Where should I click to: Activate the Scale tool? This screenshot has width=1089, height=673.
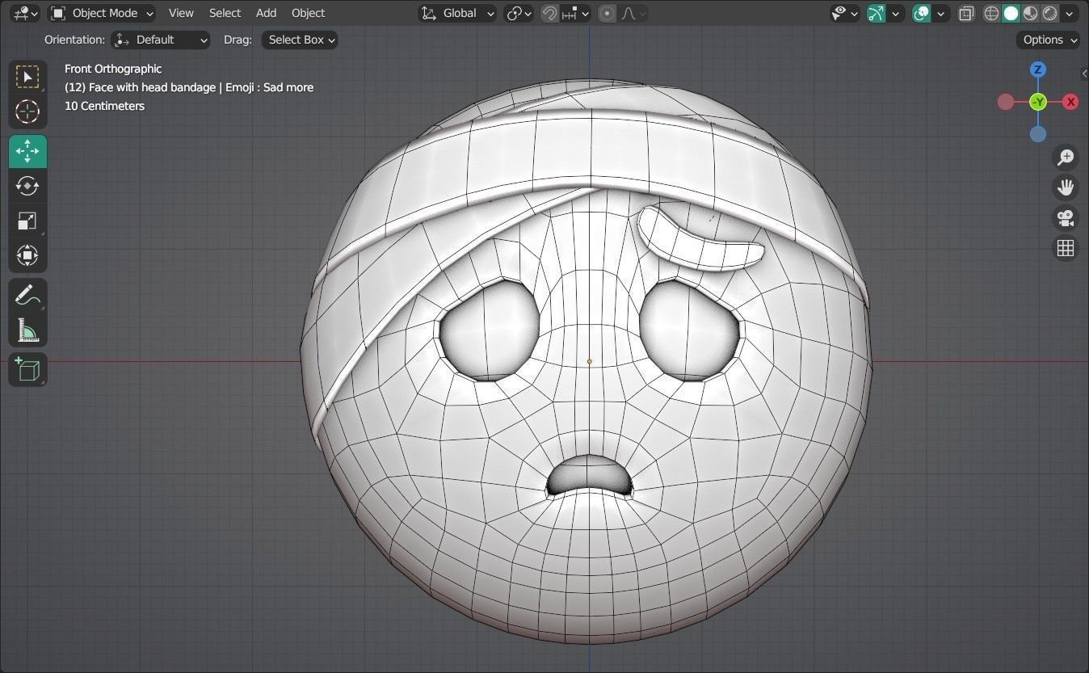pyautogui.click(x=27, y=221)
